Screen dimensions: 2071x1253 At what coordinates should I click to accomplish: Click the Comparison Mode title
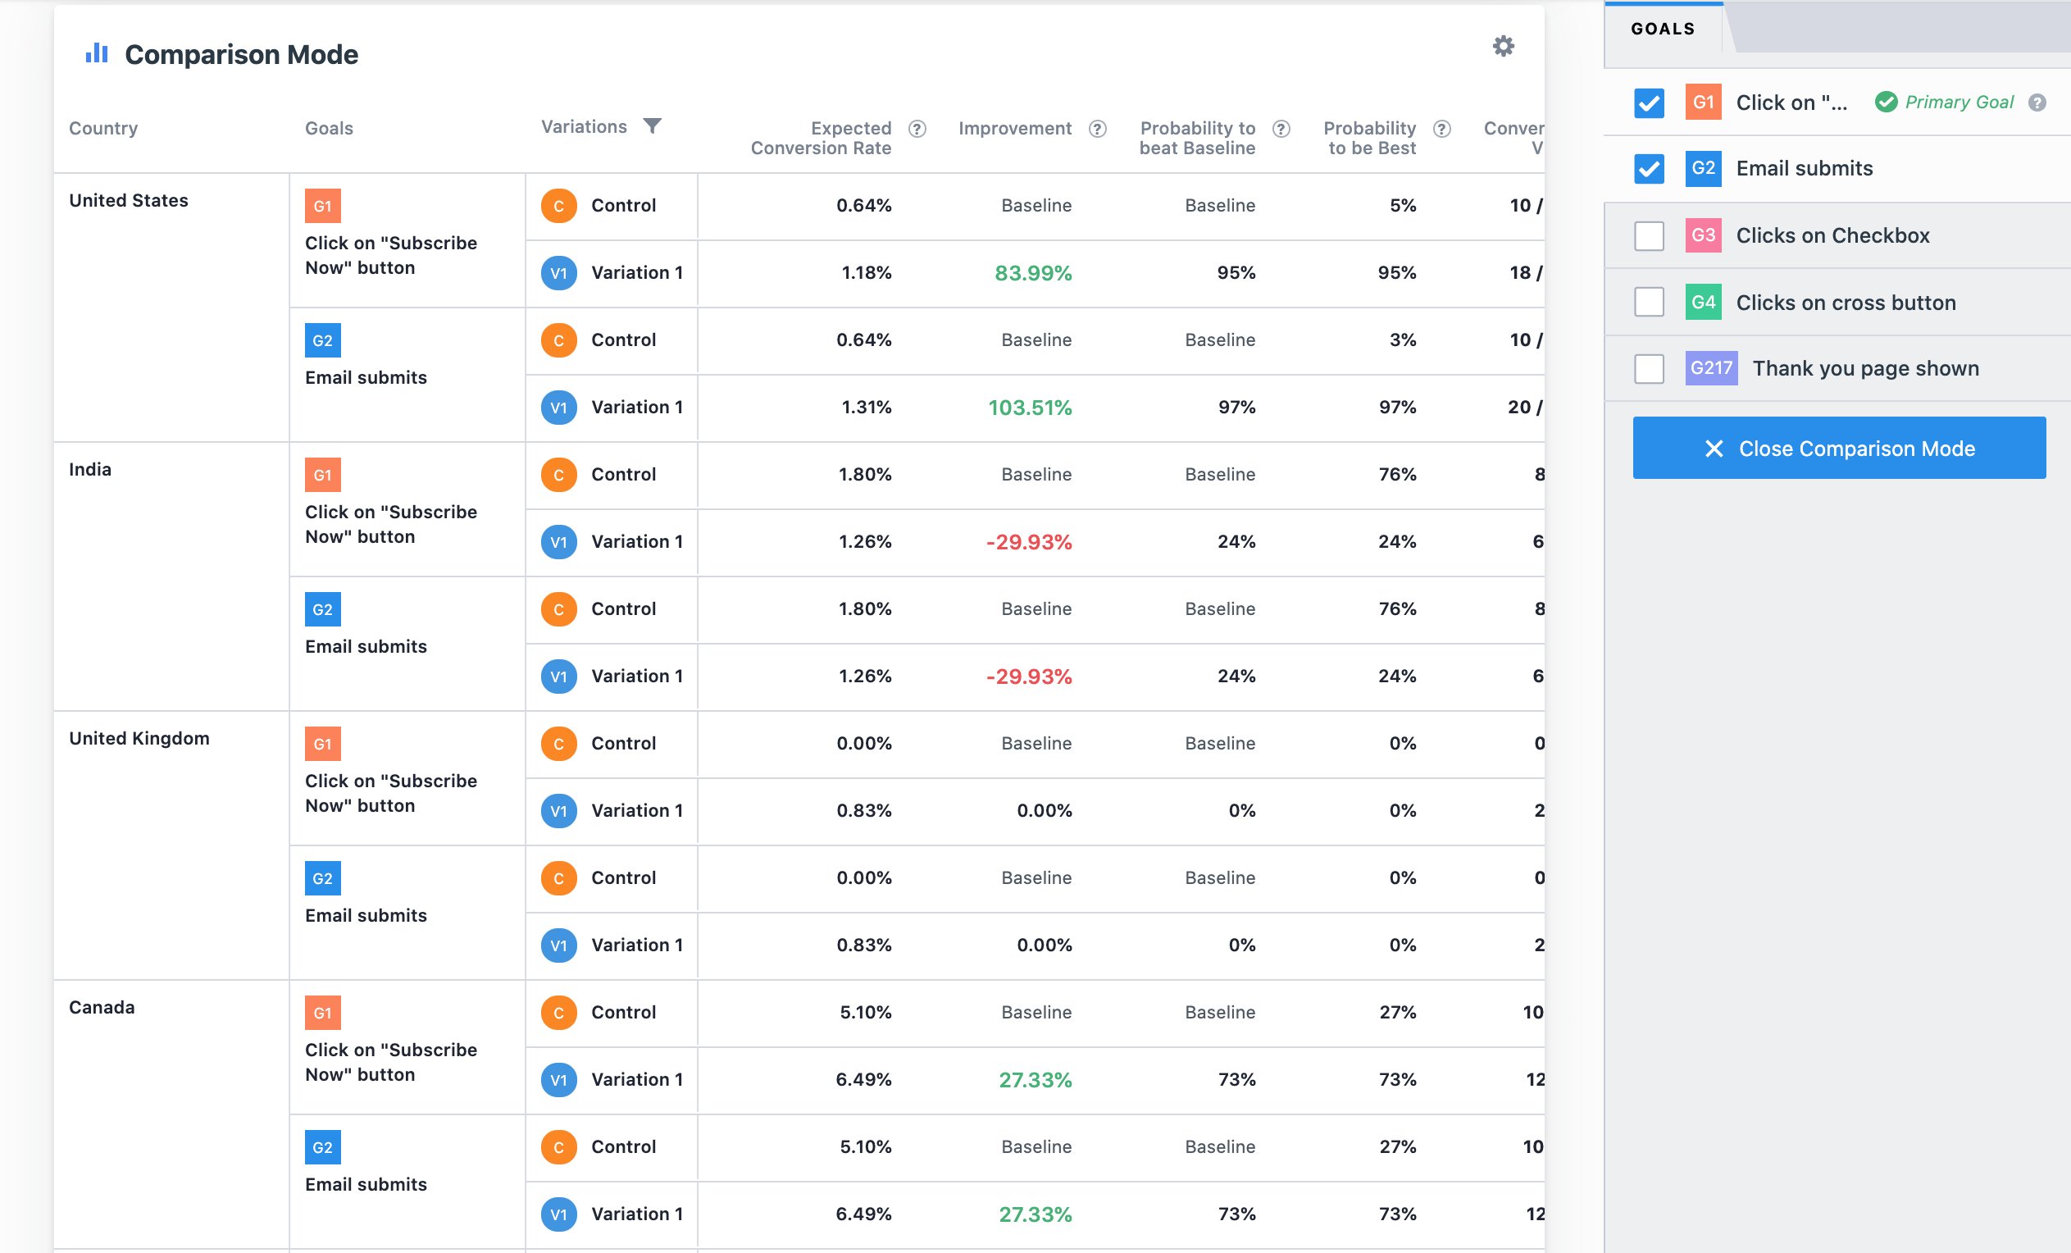[x=241, y=54]
